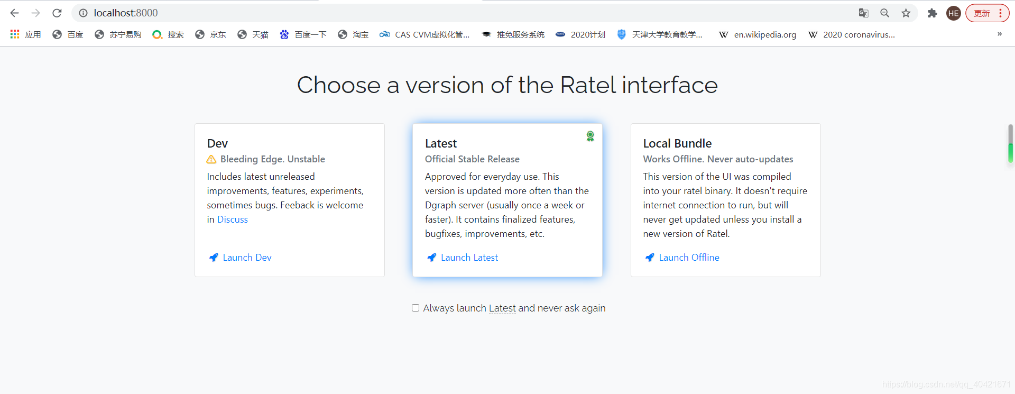
Task: Open the en.wikipedia.org bookmark
Action: 758,34
